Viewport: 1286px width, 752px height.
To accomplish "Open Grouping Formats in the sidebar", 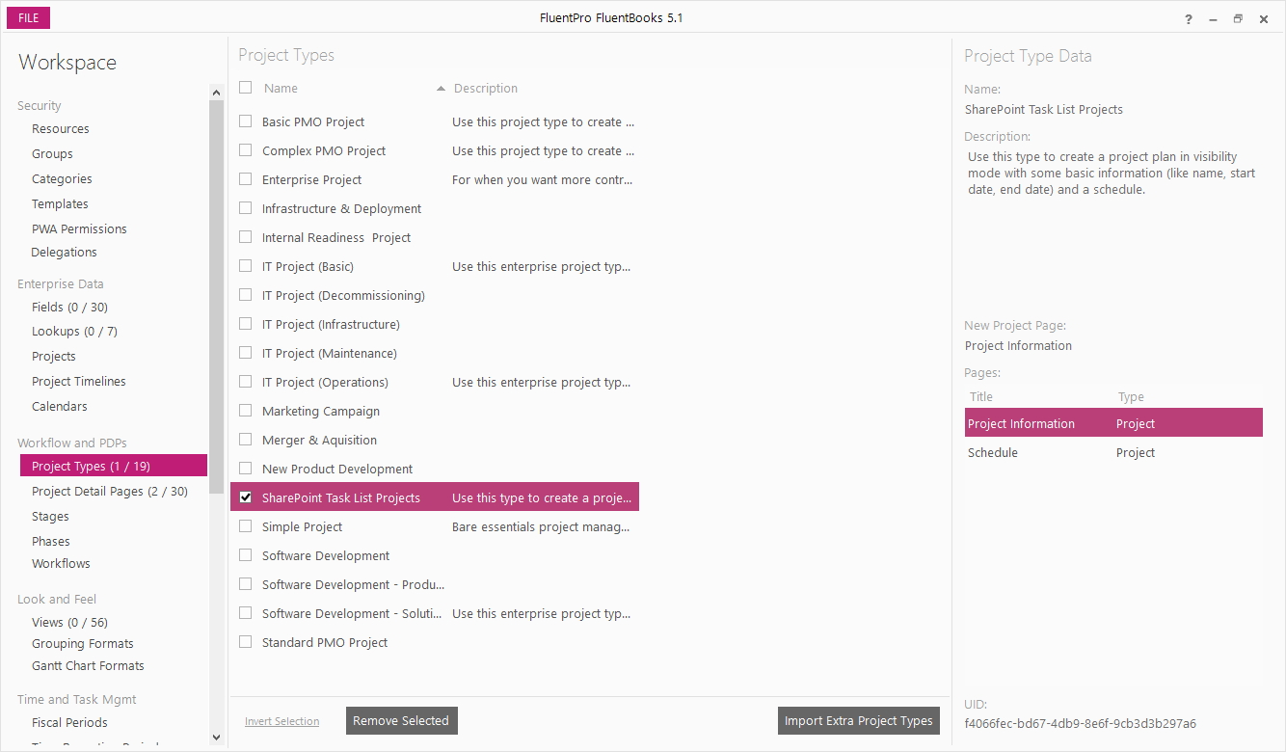I will (83, 644).
